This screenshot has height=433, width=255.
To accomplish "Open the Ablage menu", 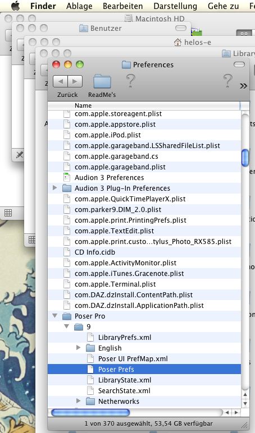I will pos(79,6).
